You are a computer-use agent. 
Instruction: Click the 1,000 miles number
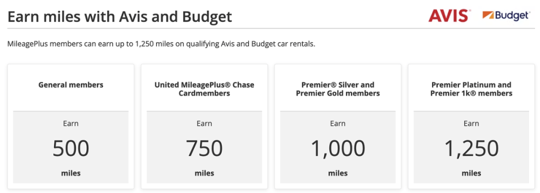pos(338,148)
